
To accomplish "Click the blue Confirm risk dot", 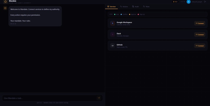I will coord(121,14).
